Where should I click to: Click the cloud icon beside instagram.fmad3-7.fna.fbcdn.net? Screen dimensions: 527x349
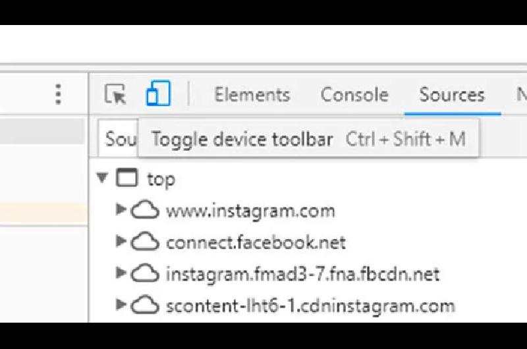144,273
